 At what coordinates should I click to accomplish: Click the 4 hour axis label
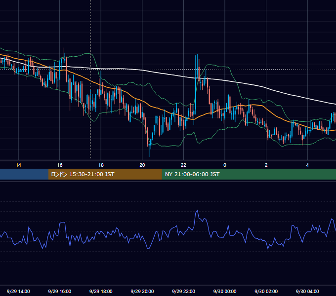coord(307,165)
